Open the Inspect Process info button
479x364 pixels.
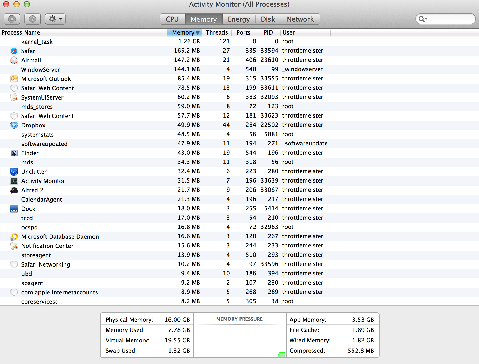(x=33, y=19)
